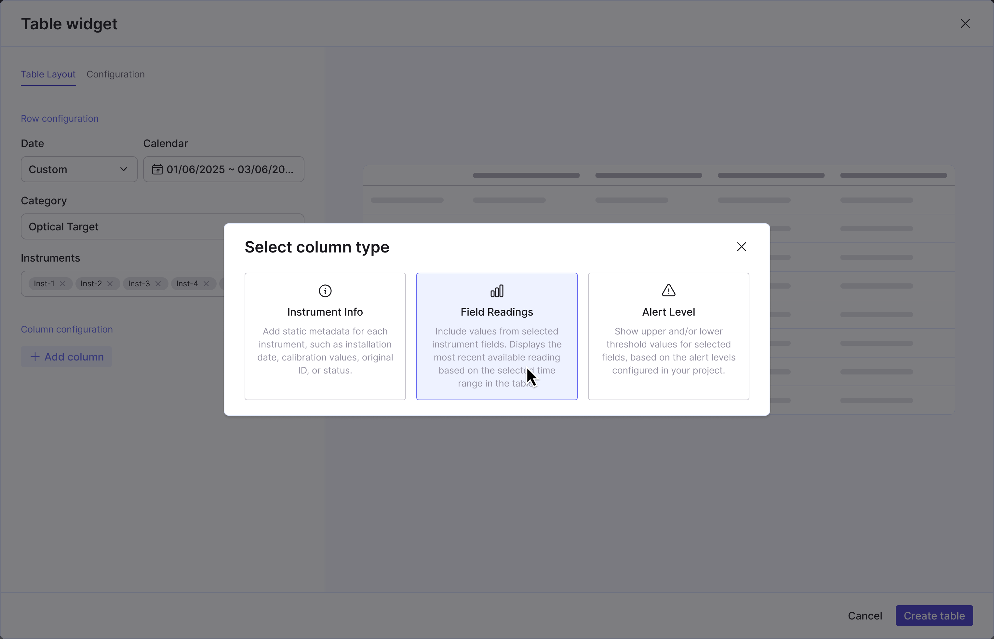This screenshot has width=994, height=639.
Task: Click the Create table button
Action: [934, 616]
